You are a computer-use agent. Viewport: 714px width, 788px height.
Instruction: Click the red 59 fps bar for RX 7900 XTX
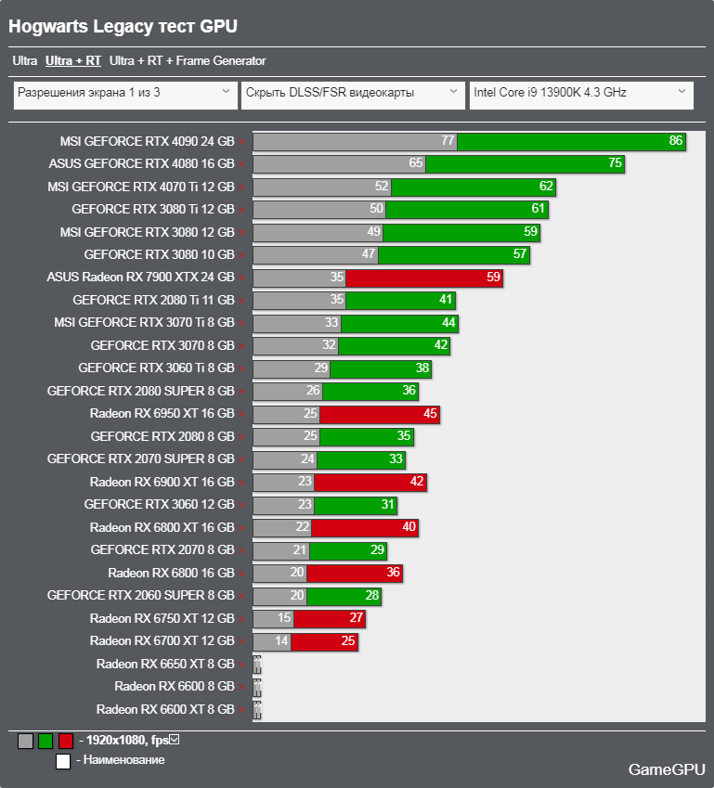click(x=424, y=278)
